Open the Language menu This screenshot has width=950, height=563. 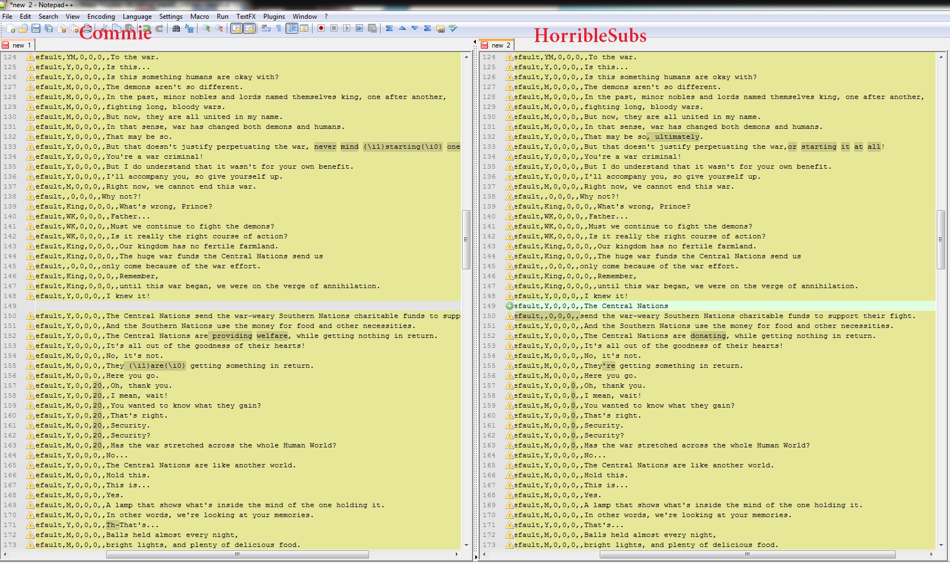(137, 17)
